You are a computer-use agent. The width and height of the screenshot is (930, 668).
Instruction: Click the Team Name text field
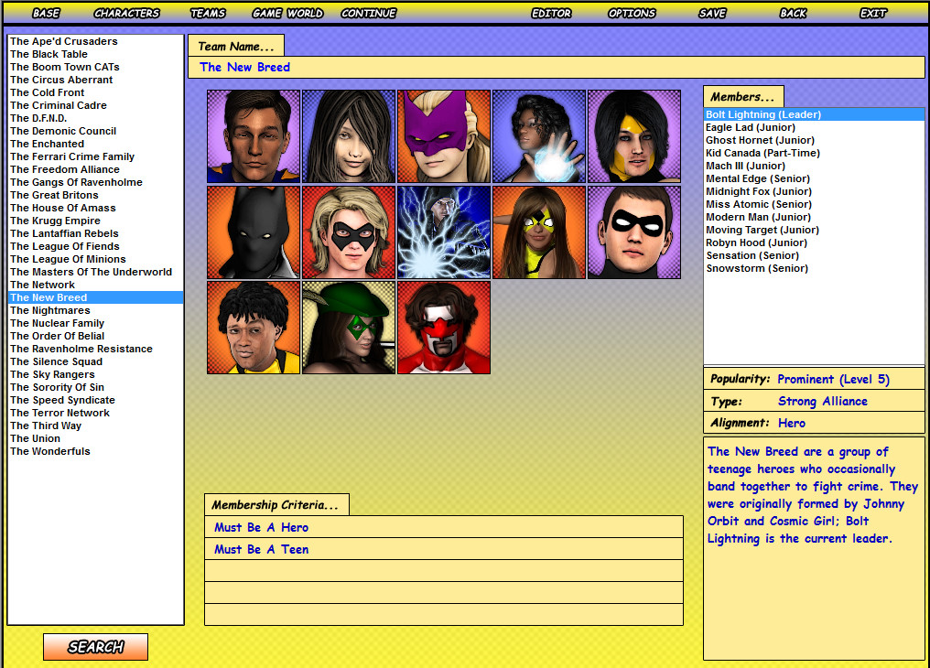pos(557,67)
